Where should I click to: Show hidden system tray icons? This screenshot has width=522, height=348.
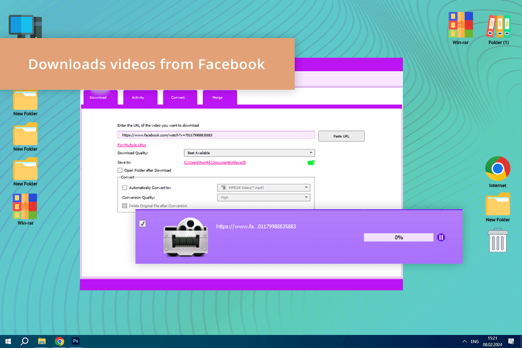(x=464, y=341)
